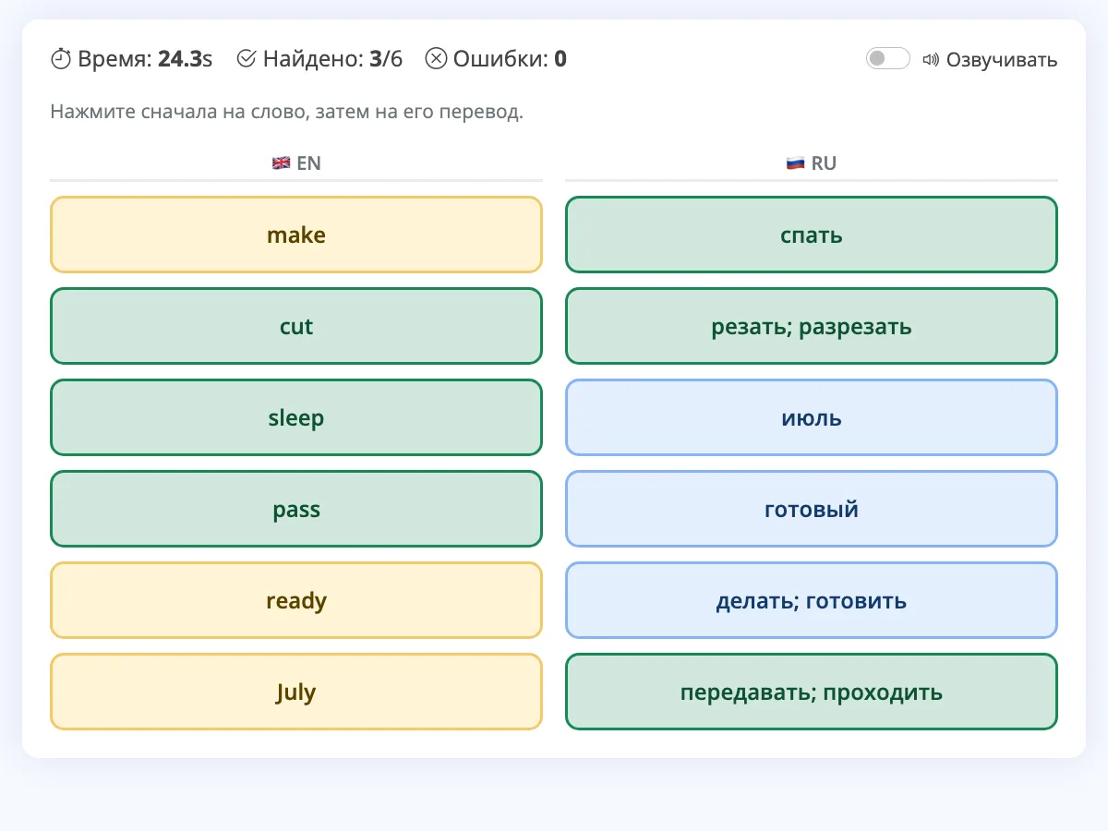Click the Russian flag icon by RU
Screen dimensions: 1108x831
click(x=796, y=163)
